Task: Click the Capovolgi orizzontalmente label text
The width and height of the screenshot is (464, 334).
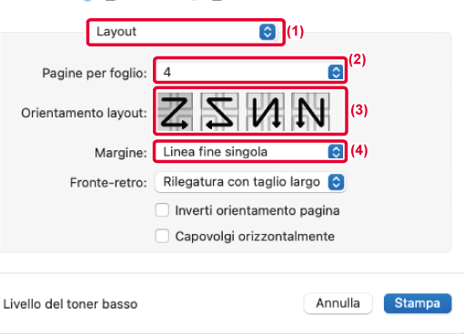Action: click(x=255, y=237)
